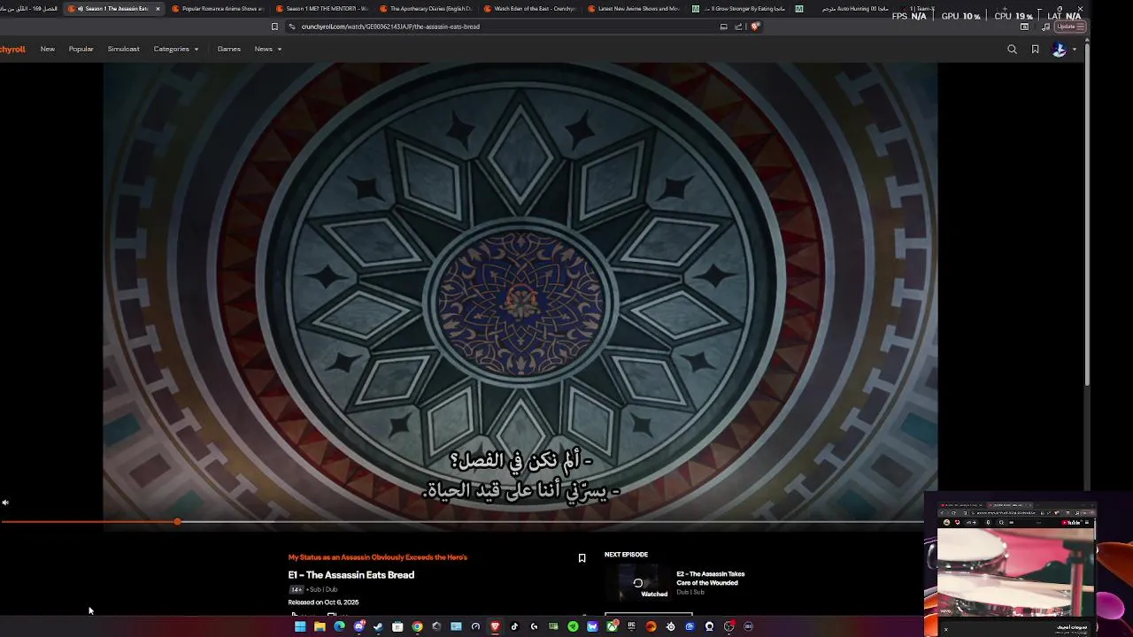Switch to Latest New Anime Shows tab
1133x637 pixels.
(635, 9)
